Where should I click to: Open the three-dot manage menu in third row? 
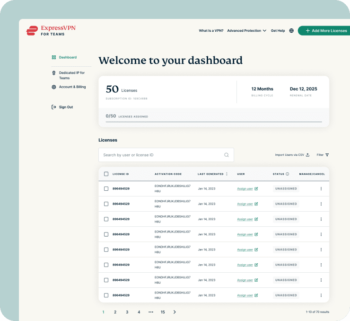click(x=321, y=219)
